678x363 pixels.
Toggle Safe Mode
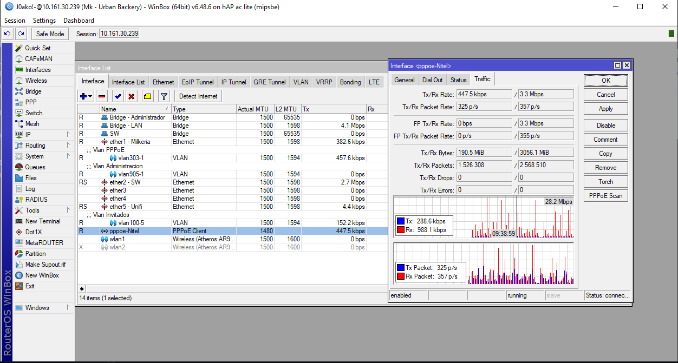tap(50, 34)
